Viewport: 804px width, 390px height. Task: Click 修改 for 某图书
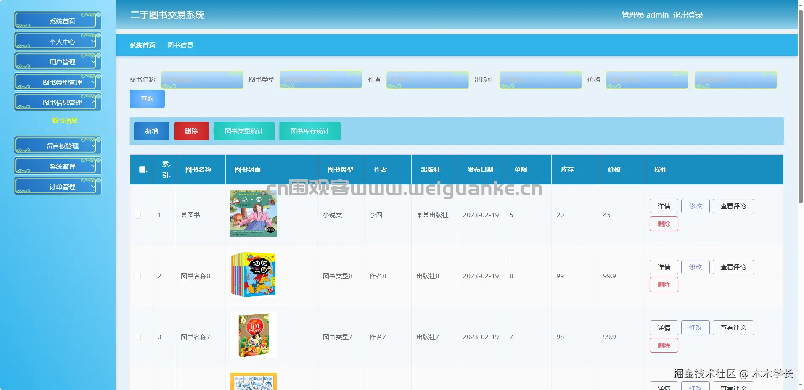point(696,206)
